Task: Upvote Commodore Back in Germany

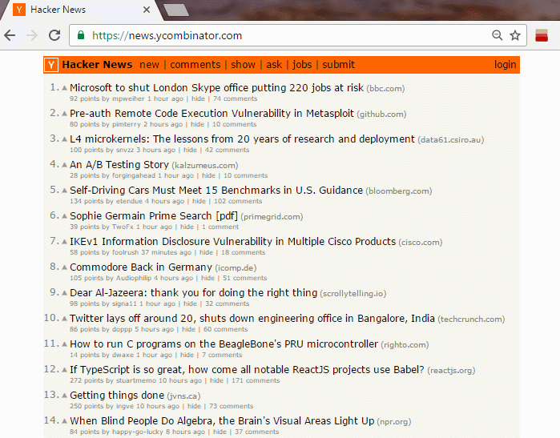Action: [x=64, y=267]
